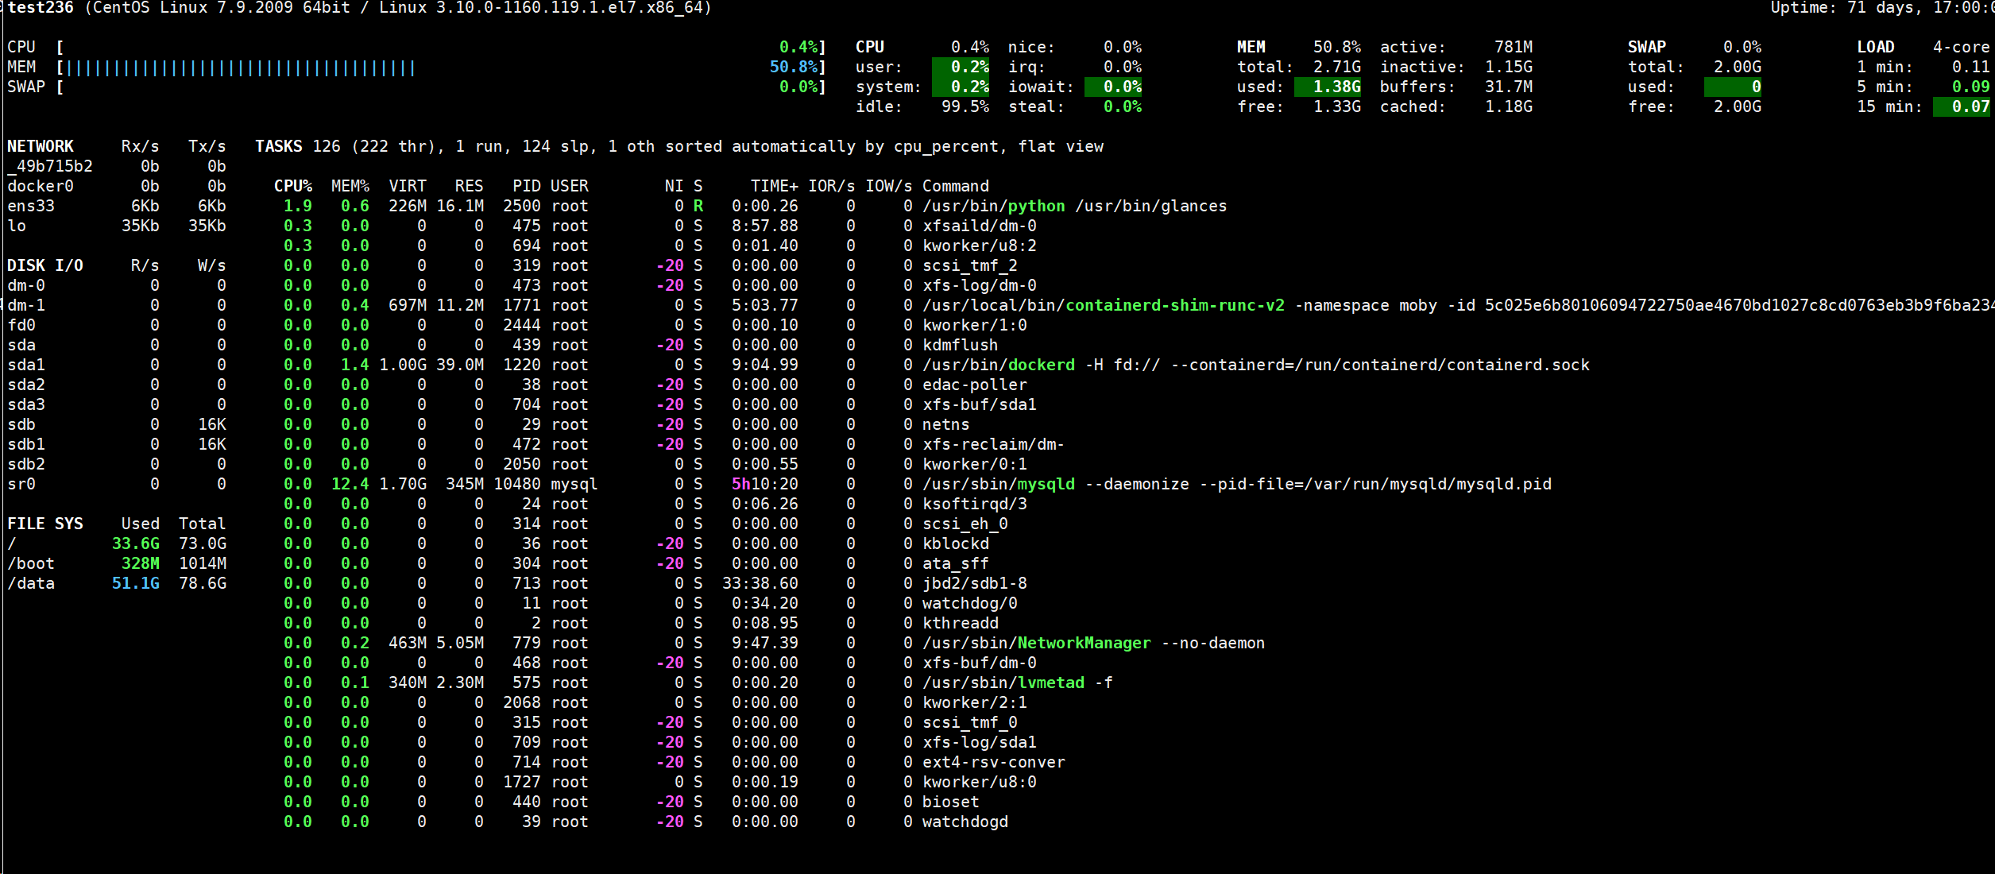1995x874 pixels.
Task: Click the containerd-shim-runc-v2 process command
Action: click(1174, 305)
